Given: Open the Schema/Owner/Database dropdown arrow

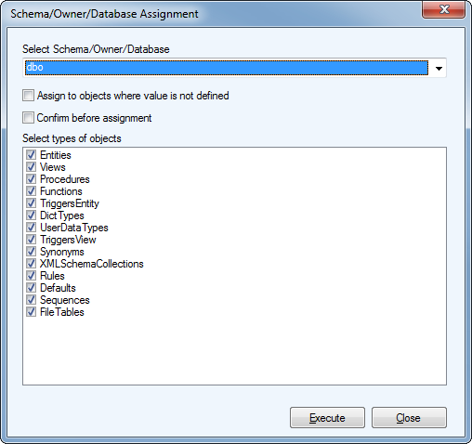Looking at the screenshot, I should [439, 68].
